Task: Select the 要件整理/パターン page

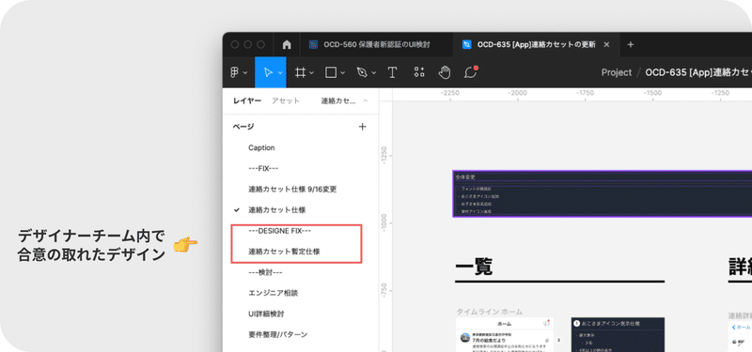Action: pos(277,334)
